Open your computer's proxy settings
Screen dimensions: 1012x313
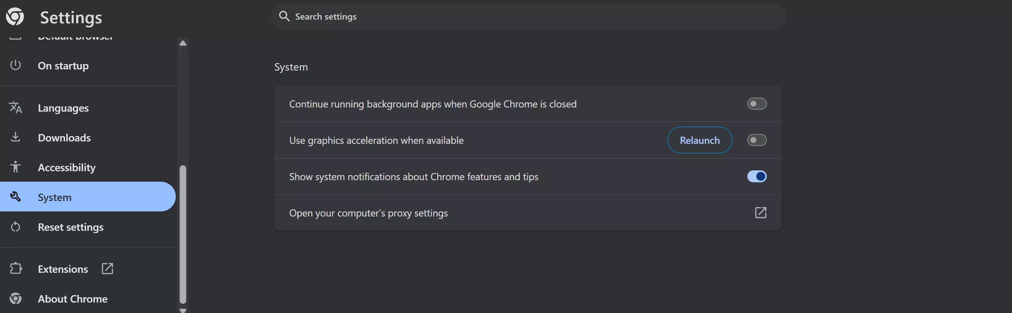(368, 213)
